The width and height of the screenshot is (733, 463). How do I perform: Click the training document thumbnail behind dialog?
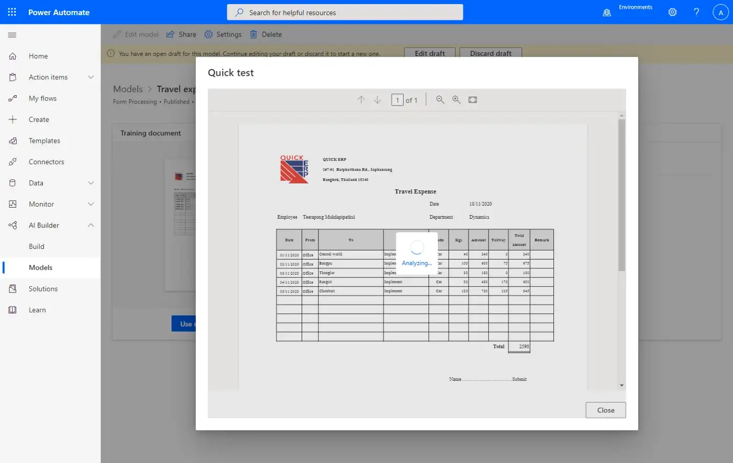[180, 225]
